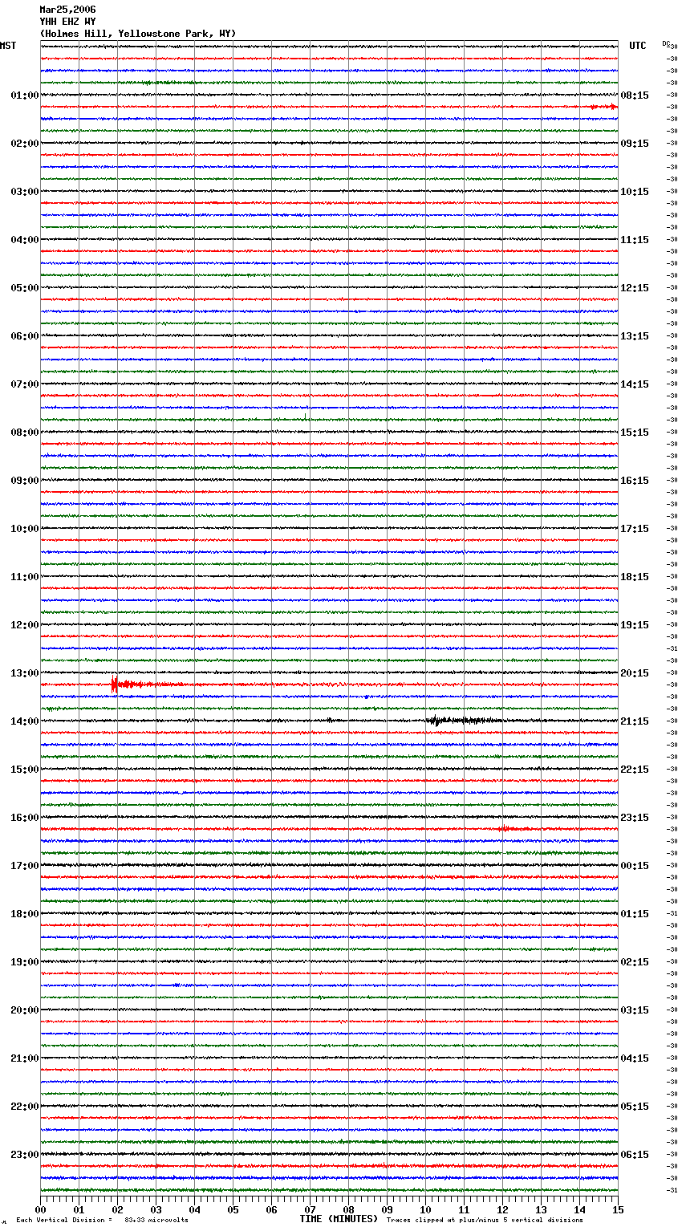682x1231 pixels.
Task: Click the '20:00' MST time label
Action: (25, 1010)
